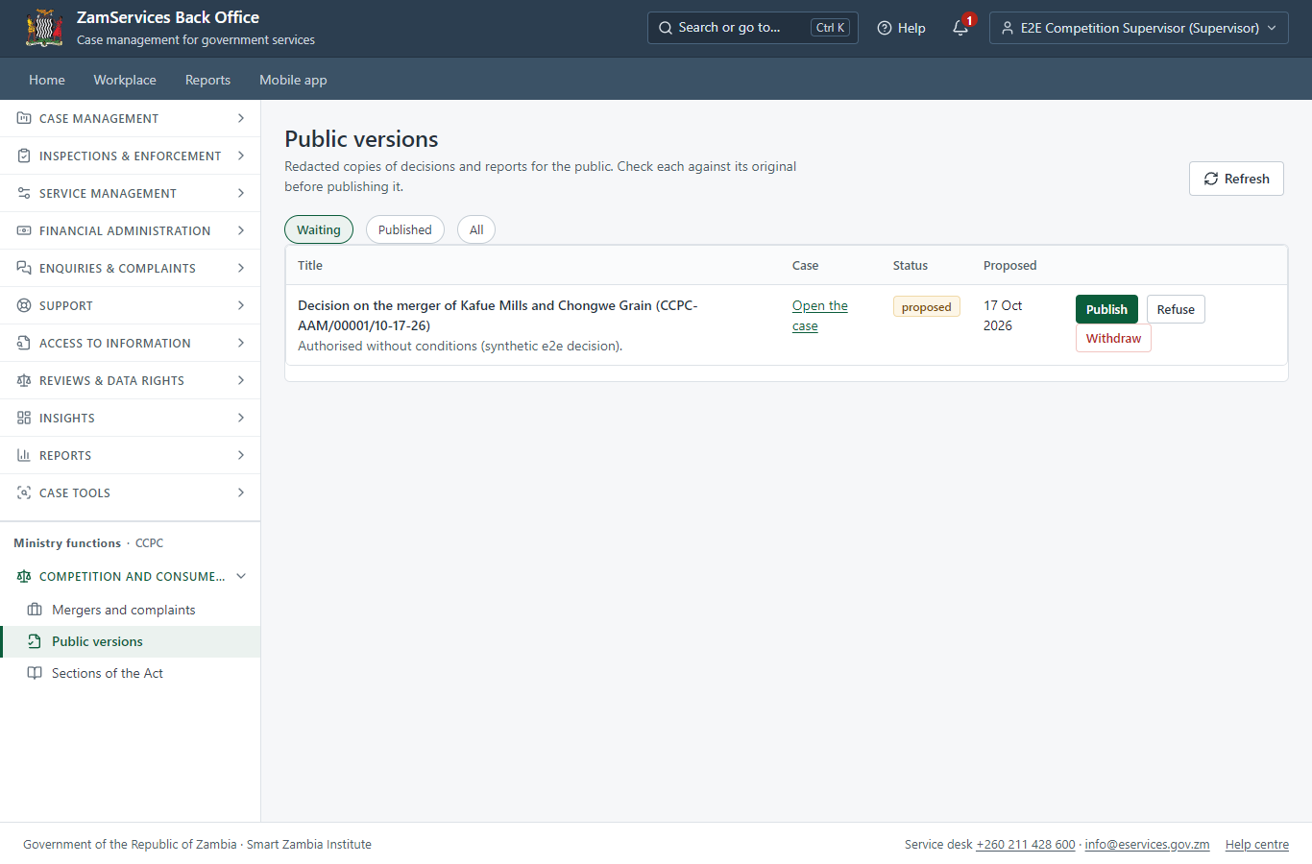The width and height of the screenshot is (1312, 864).
Task: Open the Mobile app page
Action: [x=293, y=80]
